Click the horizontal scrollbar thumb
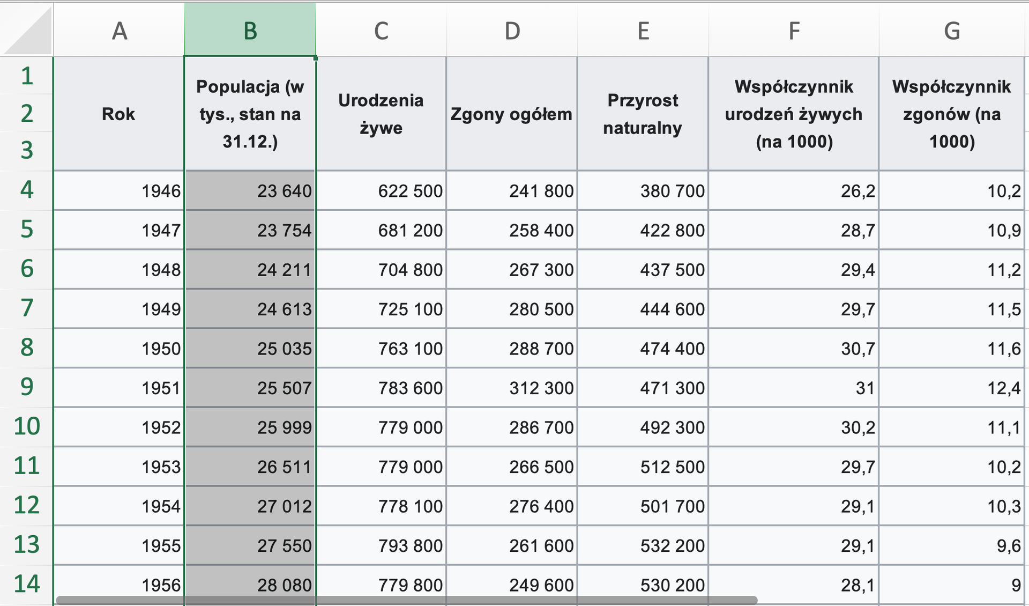1029x606 pixels. point(407,600)
